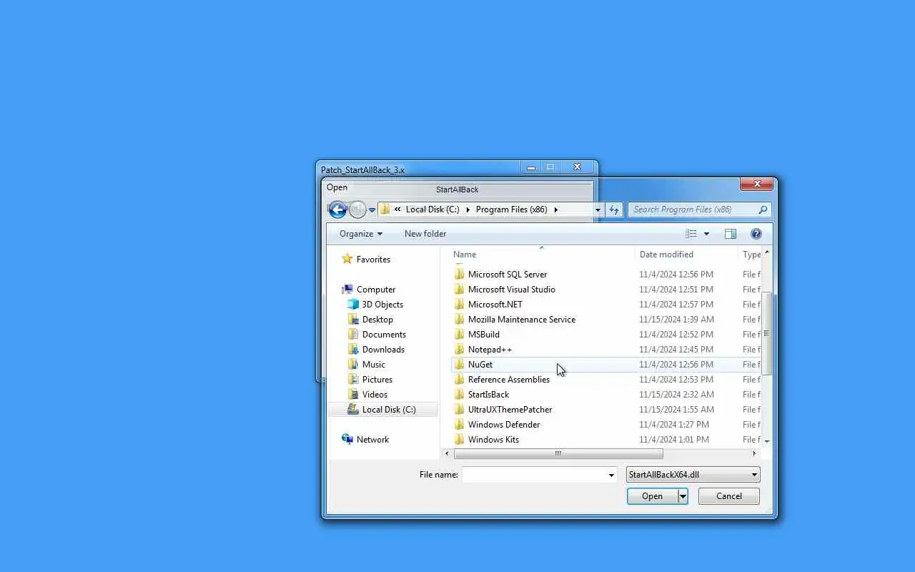Open Help with the question mark icon
The image size is (915, 572).
756,234
